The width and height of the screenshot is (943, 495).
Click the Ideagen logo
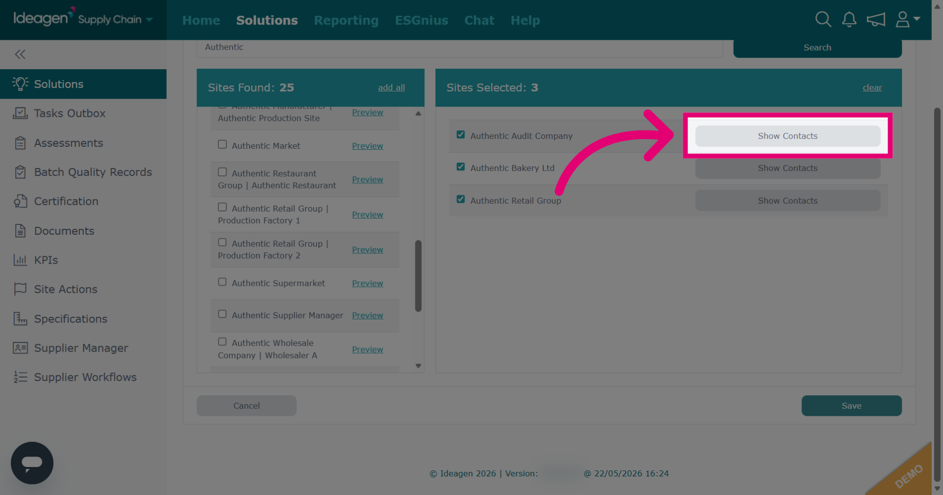point(44,17)
